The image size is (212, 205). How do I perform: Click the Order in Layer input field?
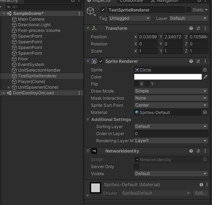171,134
